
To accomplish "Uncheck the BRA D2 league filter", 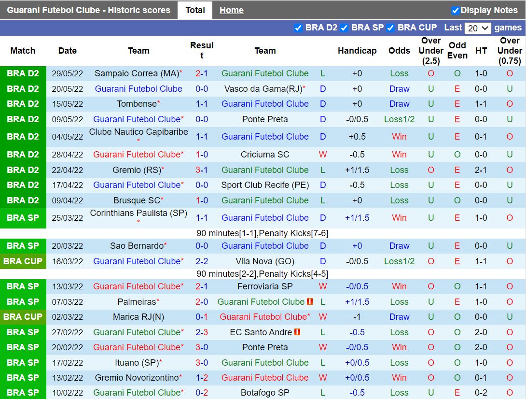I will pyautogui.click(x=298, y=28).
